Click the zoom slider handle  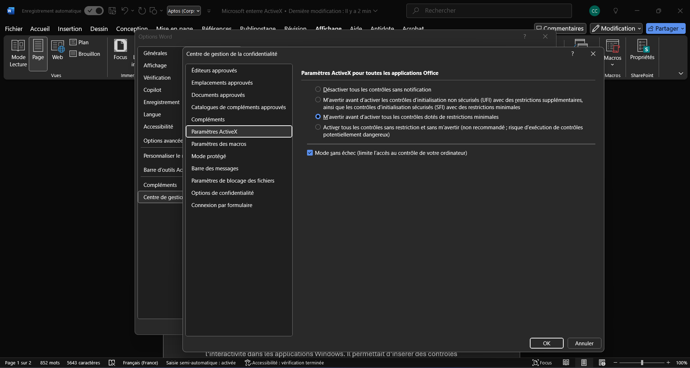click(642, 363)
